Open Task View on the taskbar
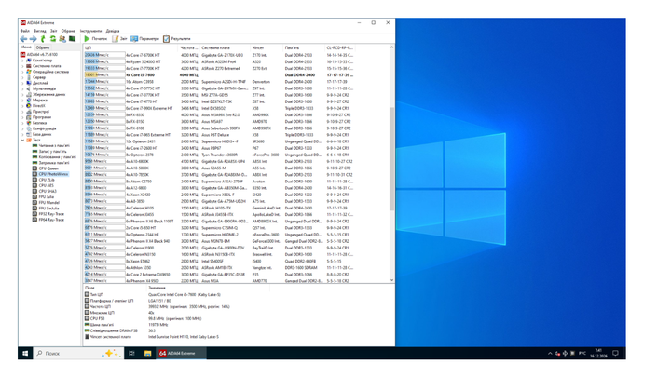The width and height of the screenshot is (671, 377). (x=131, y=353)
